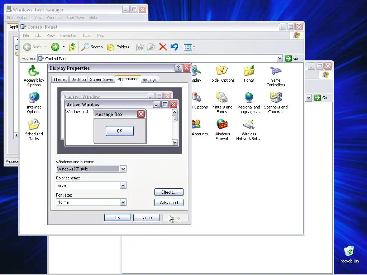Image resolution: width=367 pixels, height=275 pixels.
Task: Click the Search toolbar button
Action: [92, 47]
